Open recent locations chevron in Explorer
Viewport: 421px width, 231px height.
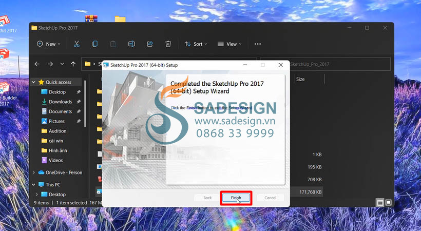(x=62, y=64)
